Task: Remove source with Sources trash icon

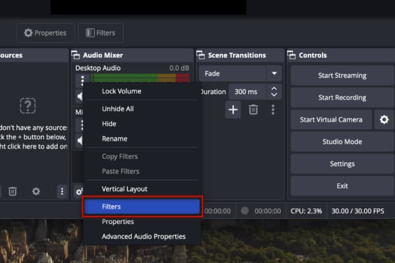Action: click(13, 191)
